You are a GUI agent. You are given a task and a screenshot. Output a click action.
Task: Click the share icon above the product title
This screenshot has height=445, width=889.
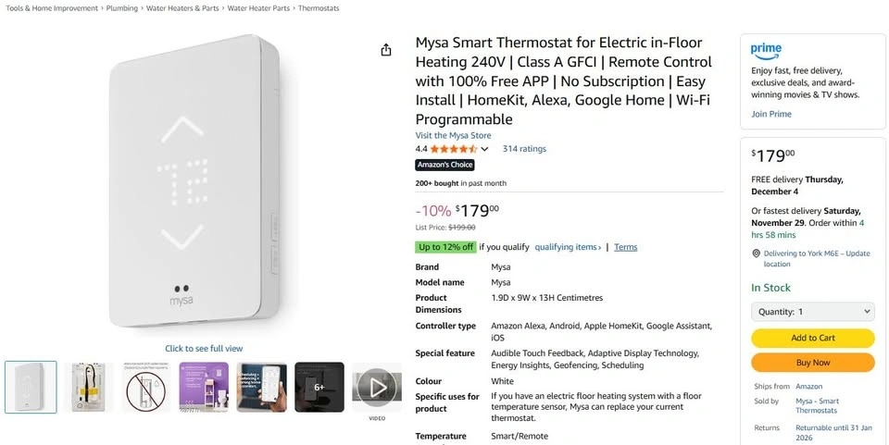point(386,50)
